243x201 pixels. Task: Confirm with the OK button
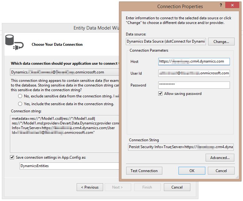(192, 171)
